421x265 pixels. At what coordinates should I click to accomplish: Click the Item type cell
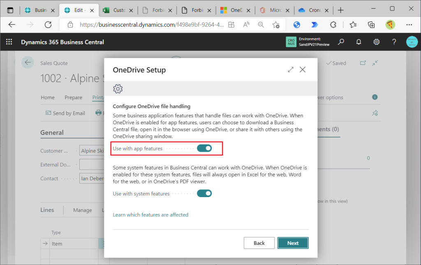74,244
